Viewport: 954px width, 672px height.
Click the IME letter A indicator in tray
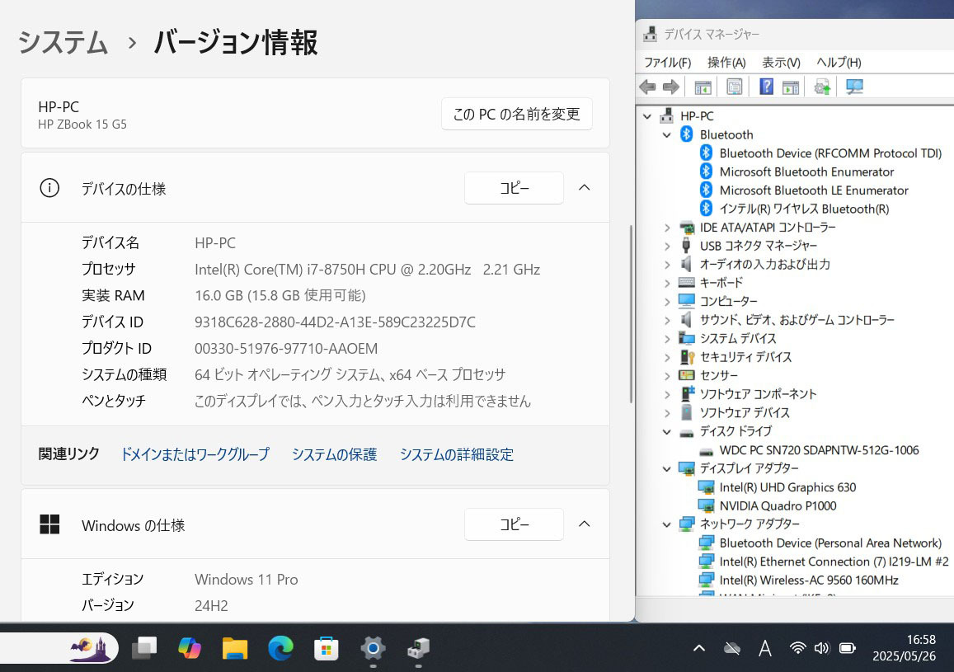coord(765,648)
